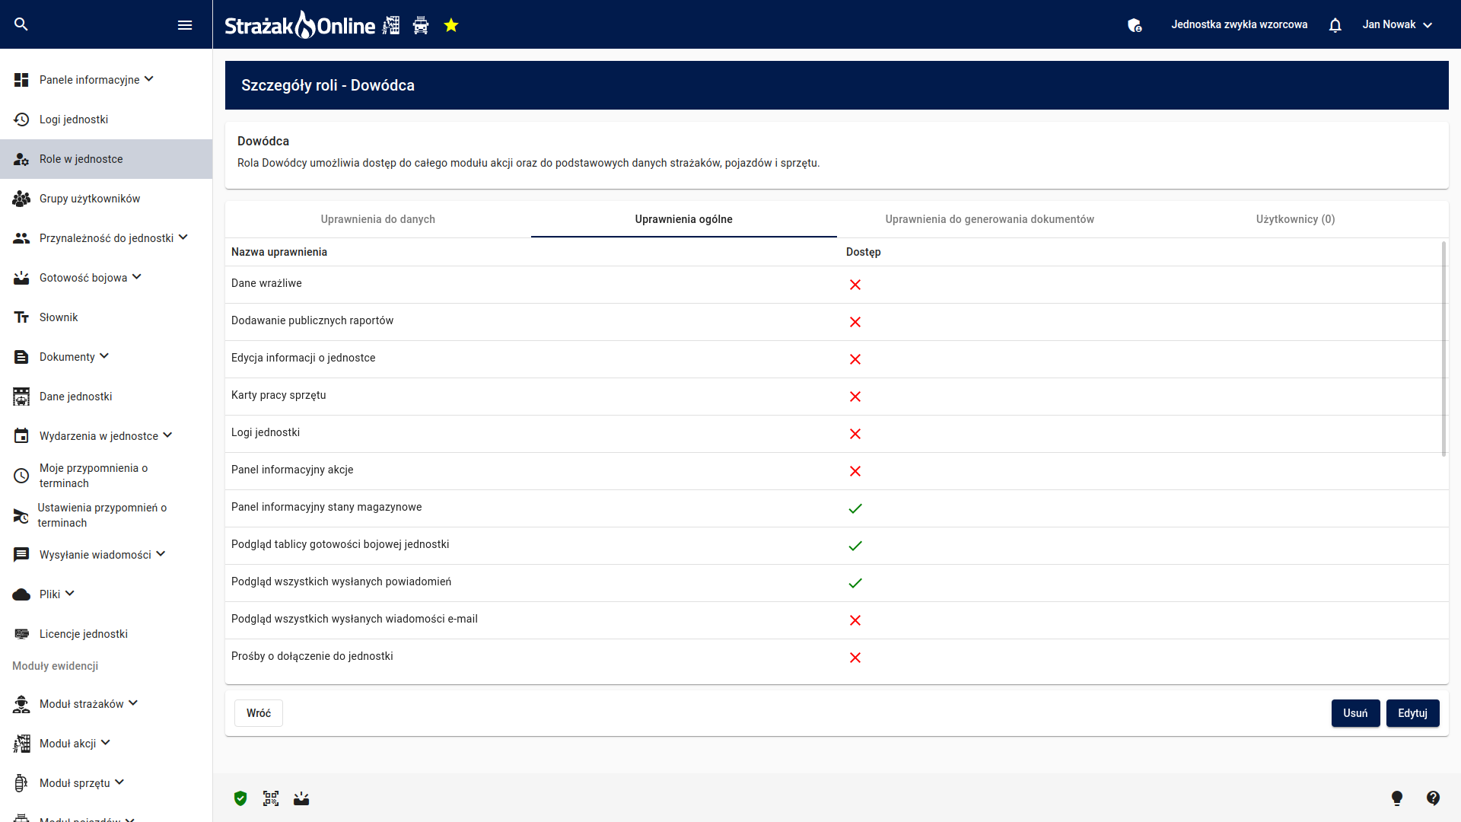This screenshot has width=1461, height=822.
Task: Click the Ustawienia przypomnień icon
Action: pos(21,515)
